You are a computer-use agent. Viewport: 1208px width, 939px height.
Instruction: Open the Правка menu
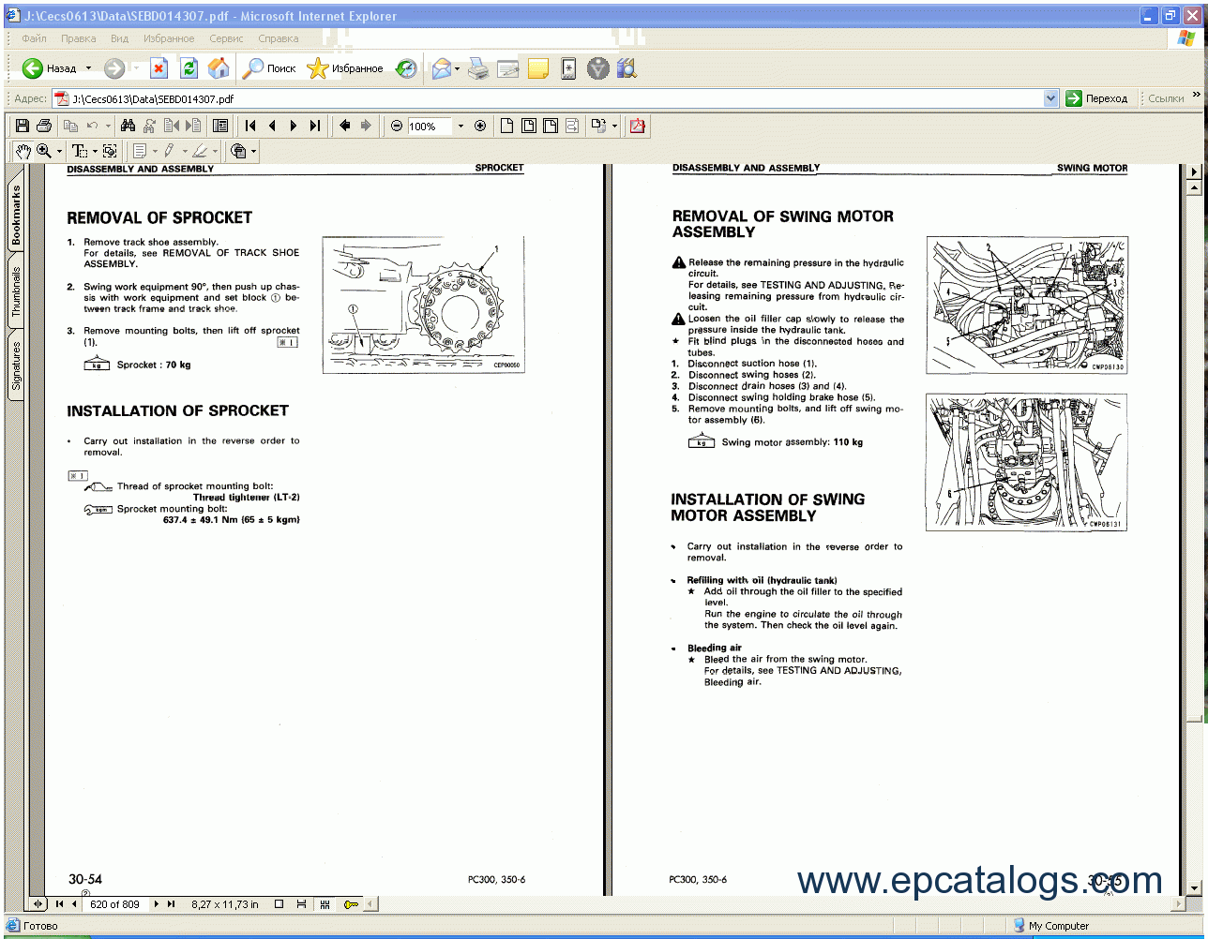point(79,38)
